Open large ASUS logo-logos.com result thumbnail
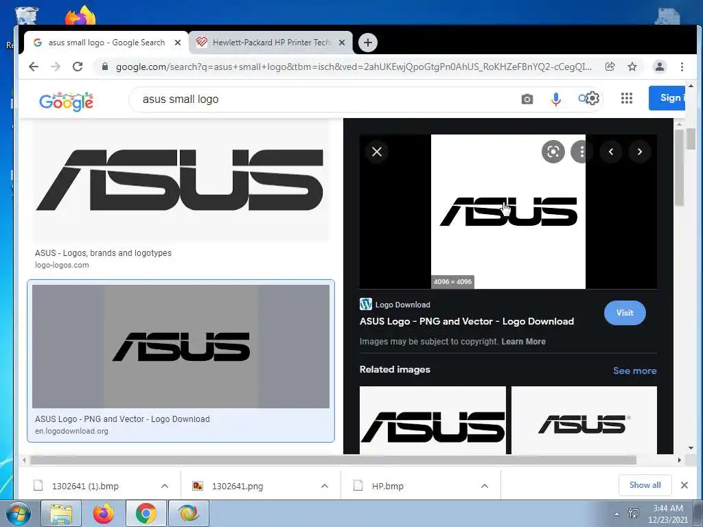Screen dimensions: 703x527 tap(181, 180)
